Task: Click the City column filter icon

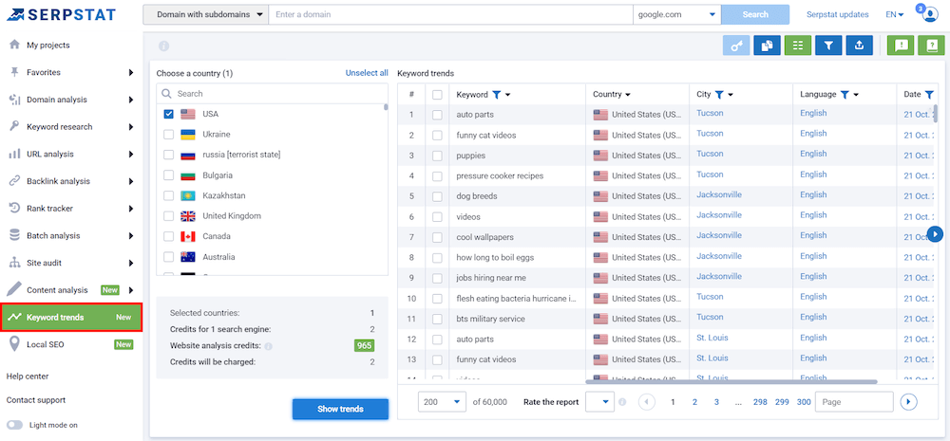Action: pos(719,95)
